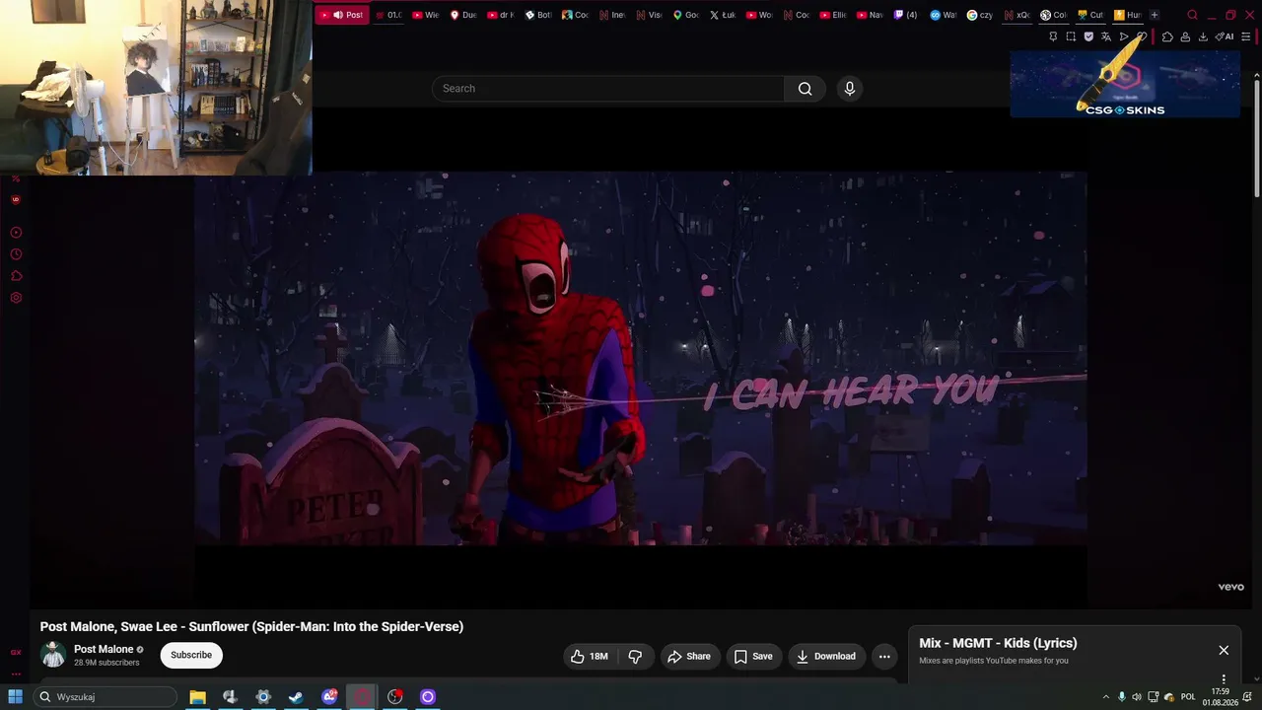Viewport: 1262px width, 710px height.
Task: Click the CSGO Skins ad banner
Action: [x=1125, y=84]
